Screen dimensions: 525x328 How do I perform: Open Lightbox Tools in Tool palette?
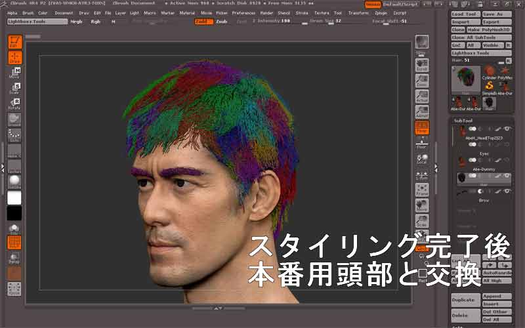(482, 53)
